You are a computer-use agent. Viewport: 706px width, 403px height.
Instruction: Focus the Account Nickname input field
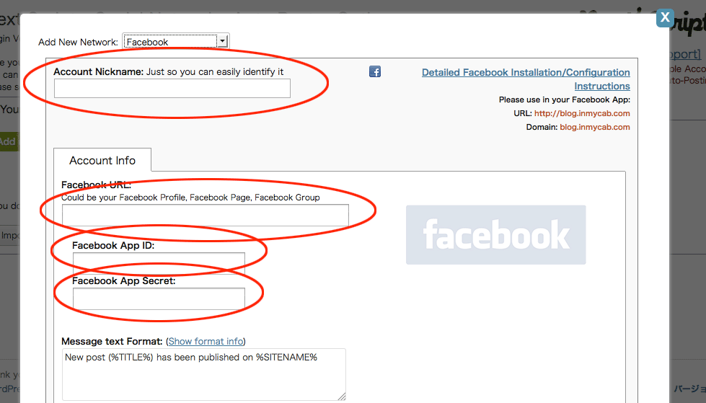(172, 88)
